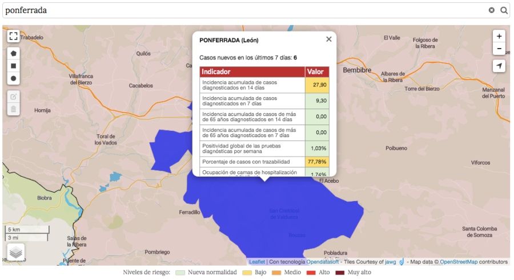Screen dimensions: 514x280
Task: Click the ponferrada search input field
Action: [x=240, y=10]
